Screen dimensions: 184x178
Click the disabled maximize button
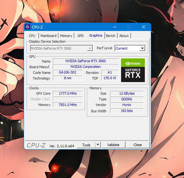[x=129, y=27]
